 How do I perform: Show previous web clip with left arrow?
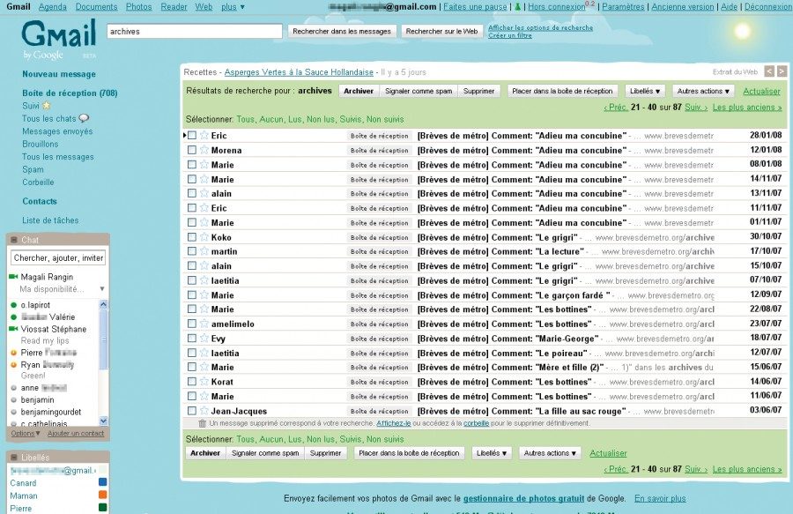coord(769,71)
